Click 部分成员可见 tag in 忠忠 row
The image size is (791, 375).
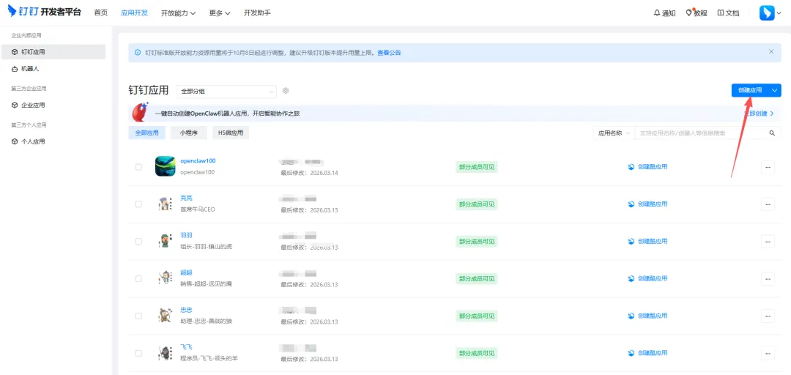(476, 316)
